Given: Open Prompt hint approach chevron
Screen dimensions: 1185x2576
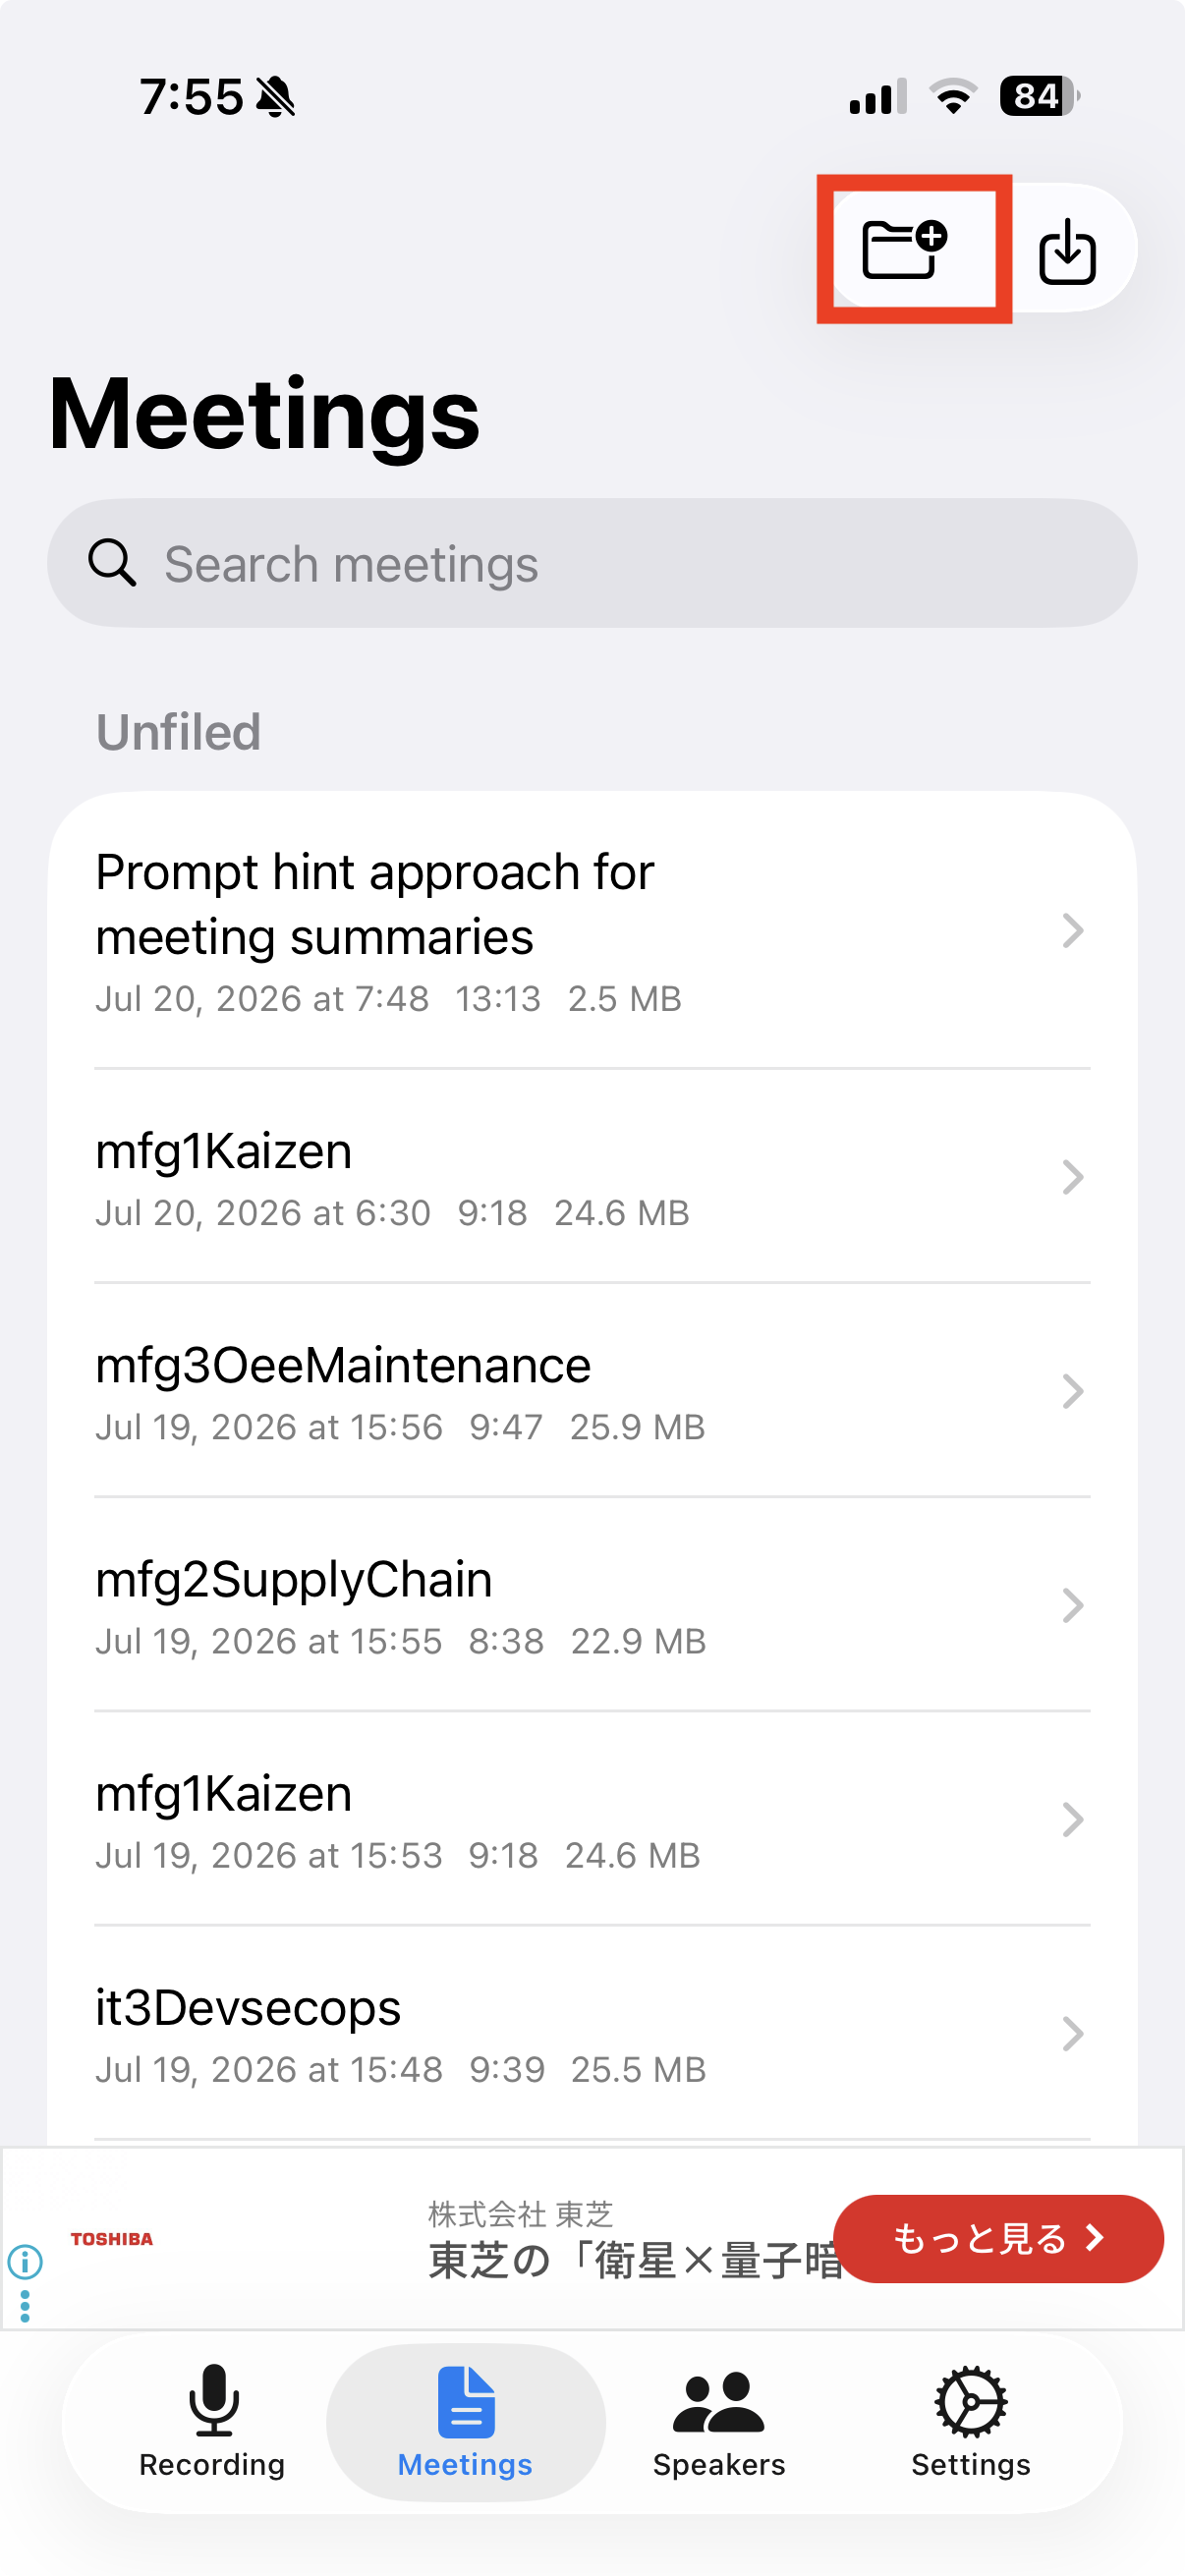Looking at the screenshot, I should pos(1072,930).
